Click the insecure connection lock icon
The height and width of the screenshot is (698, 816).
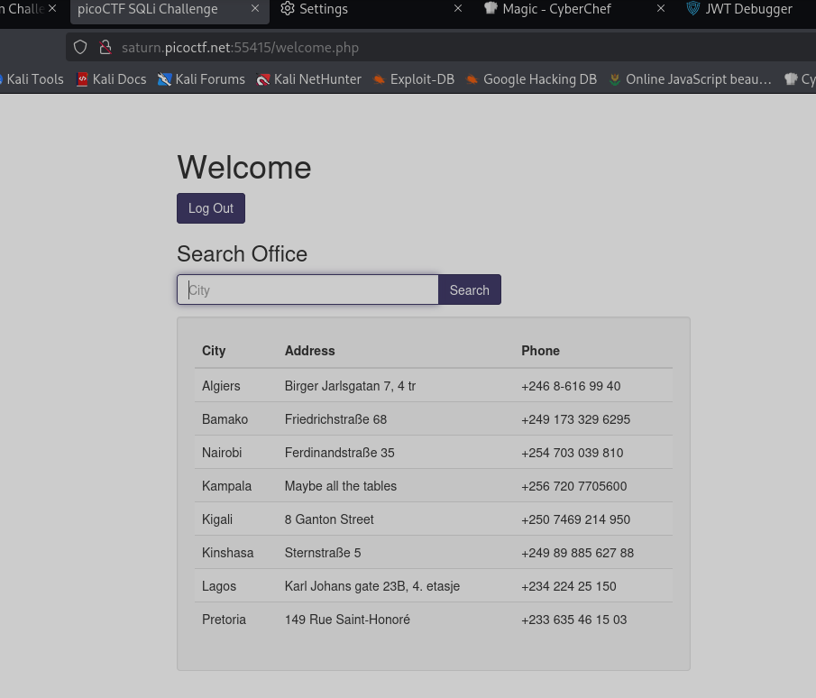coord(105,47)
